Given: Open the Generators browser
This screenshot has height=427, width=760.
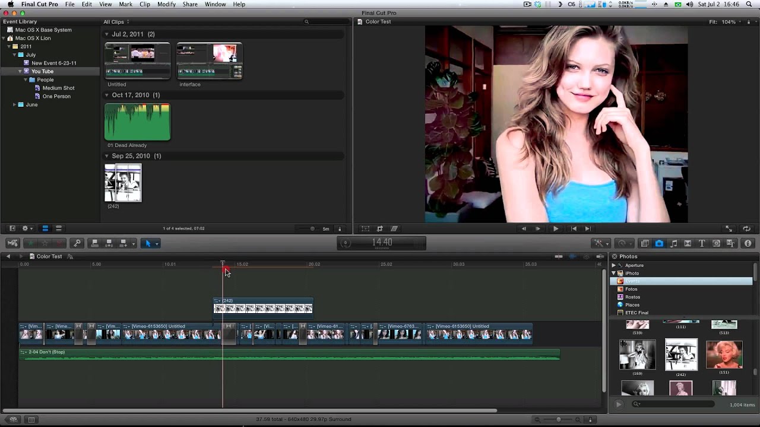Looking at the screenshot, I should click(x=716, y=243).
